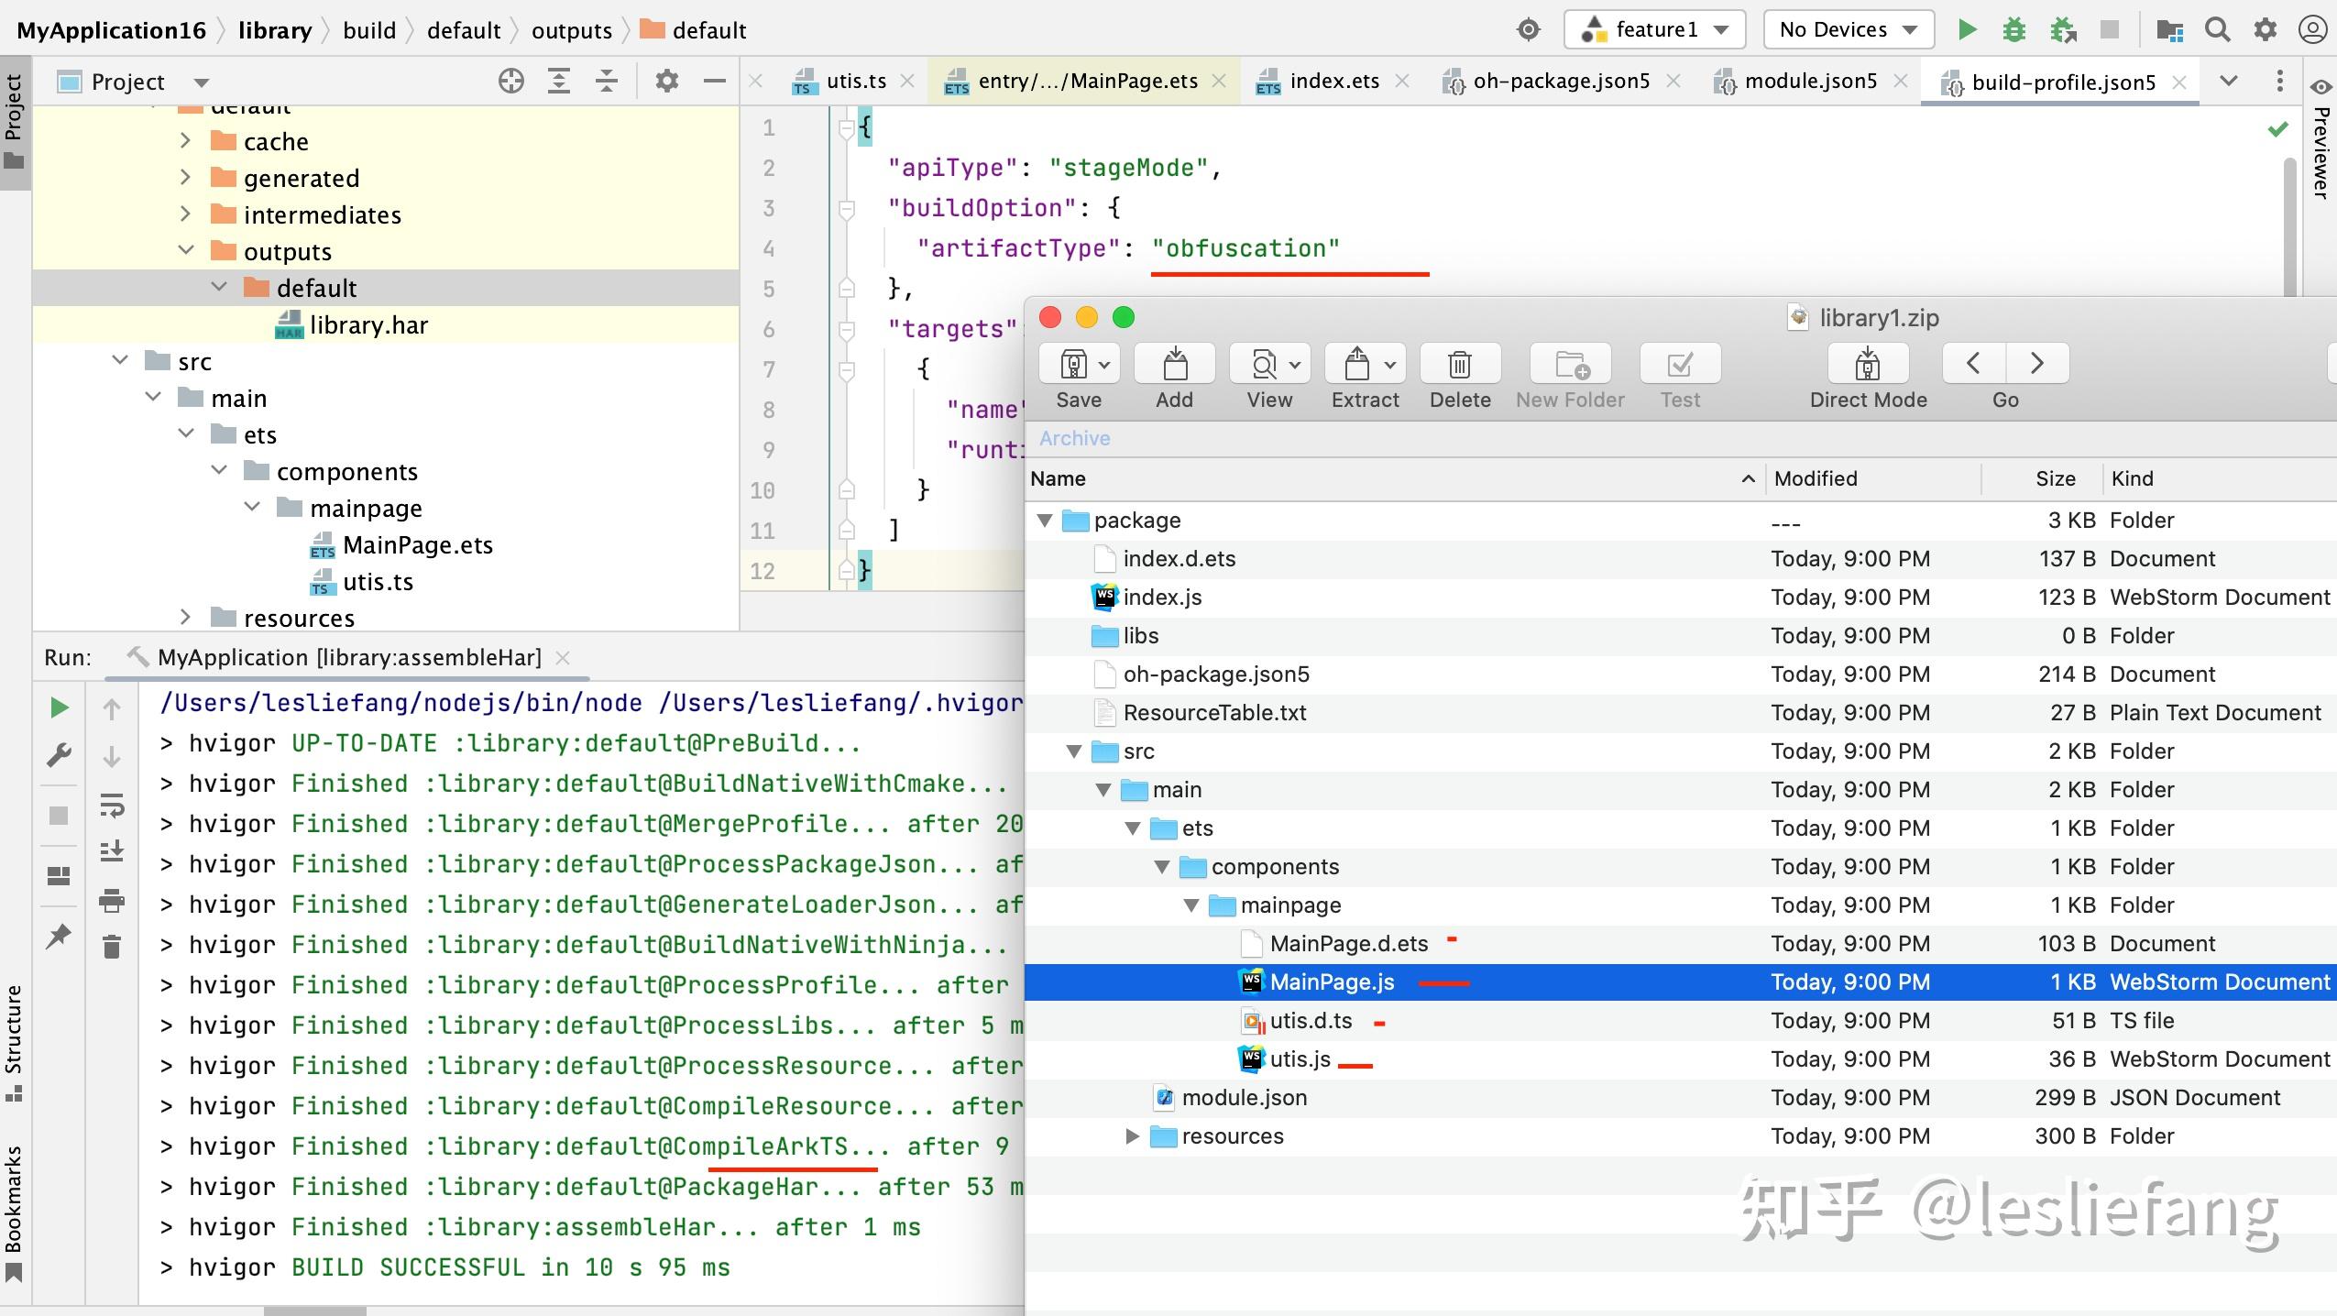Screen dimensions: 2337x1316
Task: Go forward with archive right arrow
Action: pyautogui.click(x=2038, y=364)
